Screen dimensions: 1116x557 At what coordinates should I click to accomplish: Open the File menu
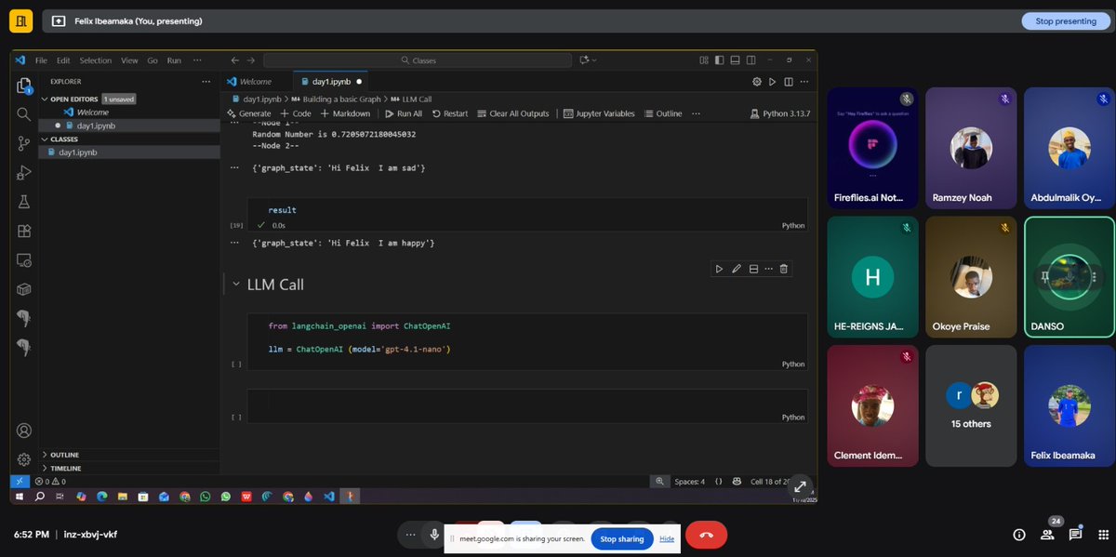coord(41,60)
